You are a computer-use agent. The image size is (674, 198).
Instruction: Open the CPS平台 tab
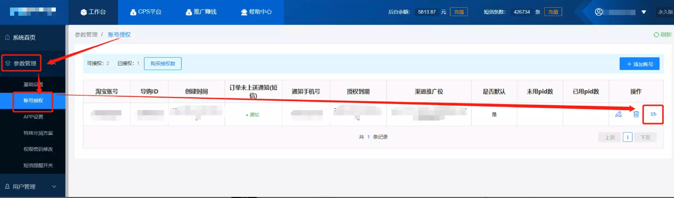coord(146,12)
